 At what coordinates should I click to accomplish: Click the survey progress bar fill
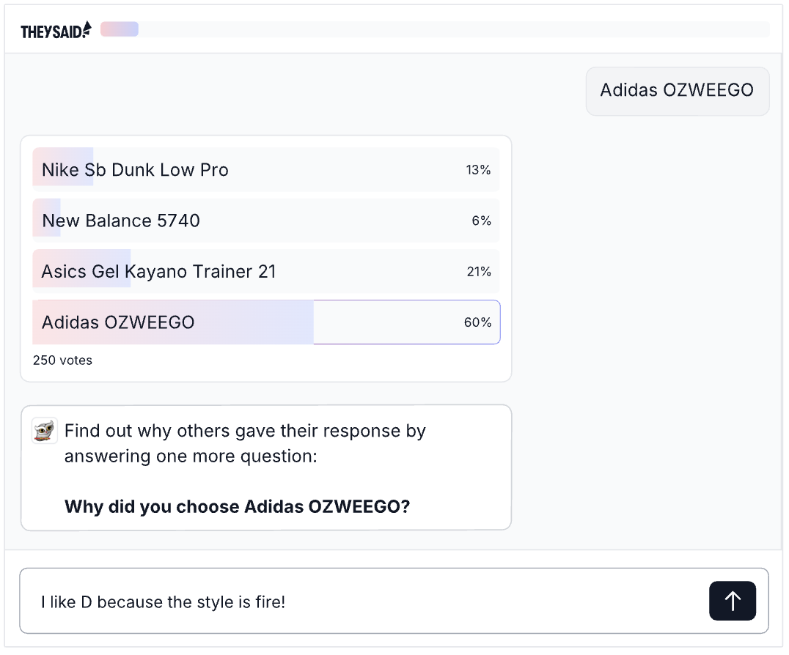pos(120,29)
